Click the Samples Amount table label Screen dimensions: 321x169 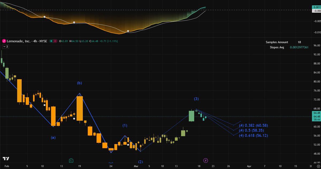pyautogui.click(x=277, y=42)
